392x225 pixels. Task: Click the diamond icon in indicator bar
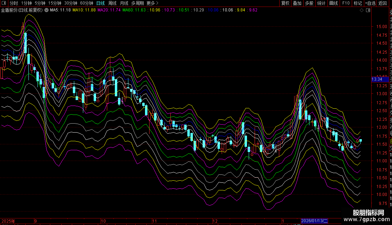[x=362, y=10]
